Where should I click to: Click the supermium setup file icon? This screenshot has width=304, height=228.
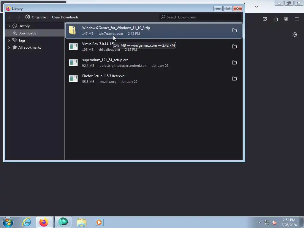tap(73, 63)
